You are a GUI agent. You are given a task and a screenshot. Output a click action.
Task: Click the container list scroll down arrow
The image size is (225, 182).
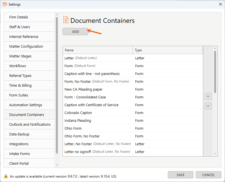215,154
